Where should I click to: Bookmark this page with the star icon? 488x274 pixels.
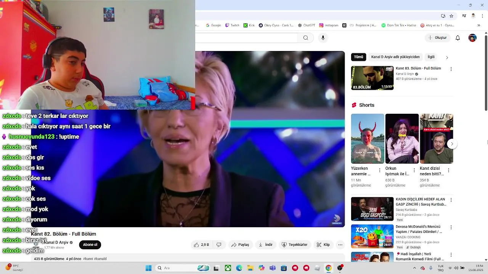click(451, 16)
